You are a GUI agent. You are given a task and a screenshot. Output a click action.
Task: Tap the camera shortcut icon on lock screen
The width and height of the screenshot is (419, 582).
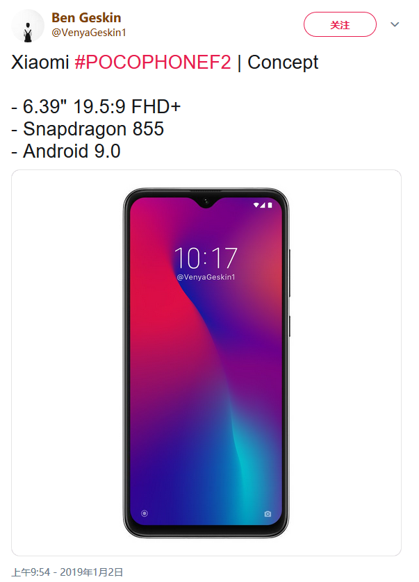point(268,514)
